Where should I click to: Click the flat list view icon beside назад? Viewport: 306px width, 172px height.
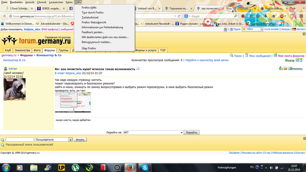297,60
